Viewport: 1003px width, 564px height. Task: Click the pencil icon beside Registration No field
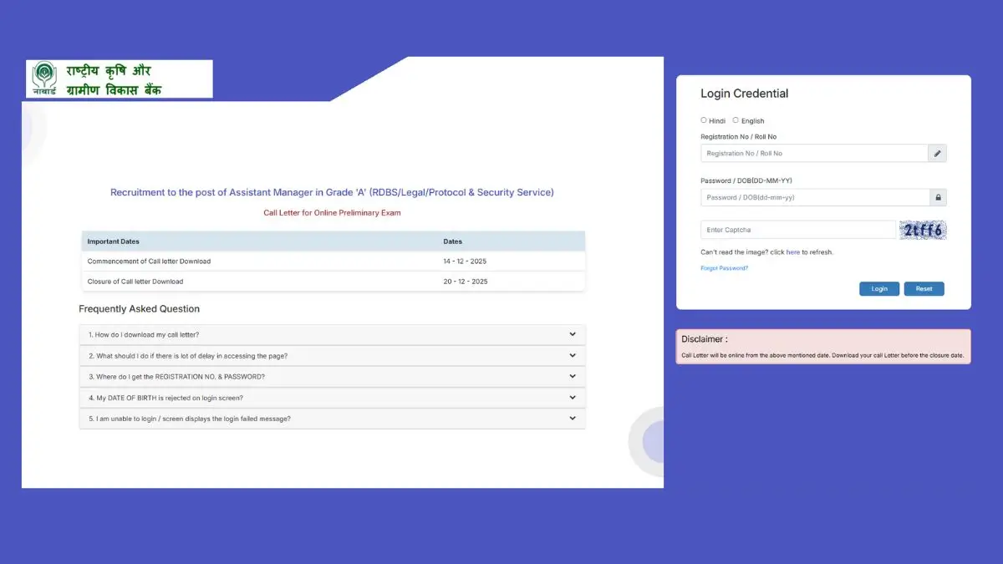(938, 154)
